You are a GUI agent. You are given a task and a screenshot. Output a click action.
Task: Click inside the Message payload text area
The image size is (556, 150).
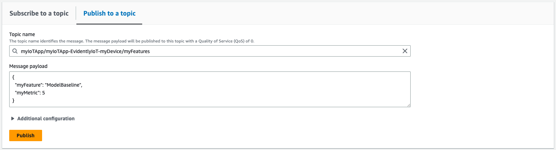[x=210, y=89]
